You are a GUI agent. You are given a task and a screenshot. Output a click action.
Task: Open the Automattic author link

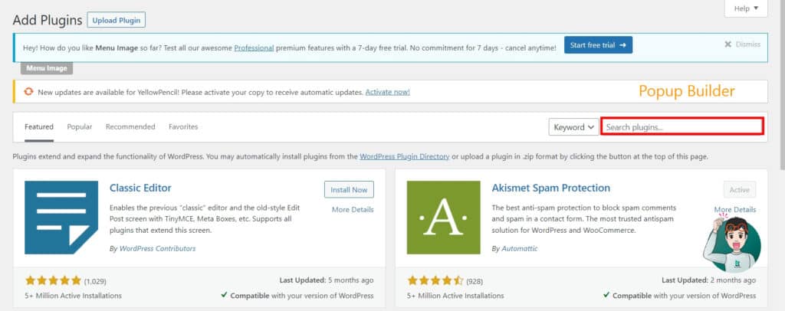click(x=519, y=248)
